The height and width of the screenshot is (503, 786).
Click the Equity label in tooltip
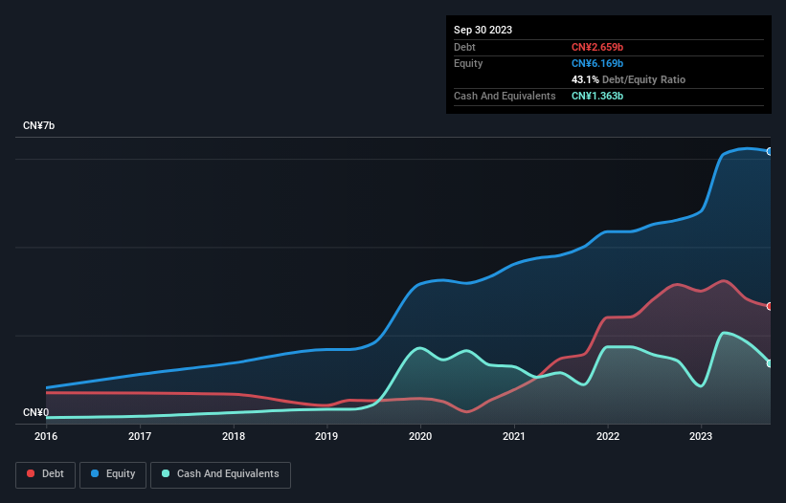(468, 63)
